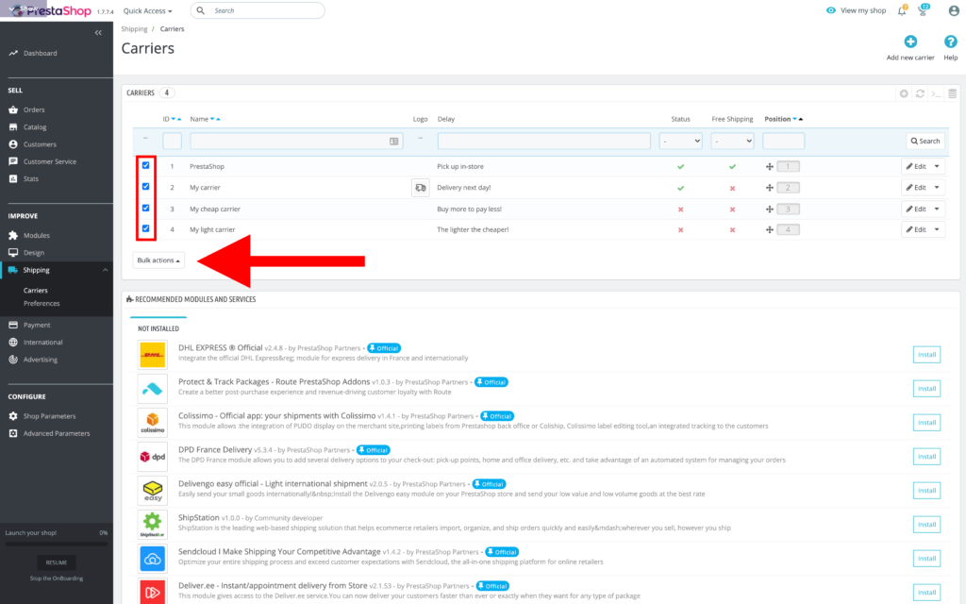Open Shop Parameters in the sidebar
Viewport: 966px width, 604px height.
[49, 416]
